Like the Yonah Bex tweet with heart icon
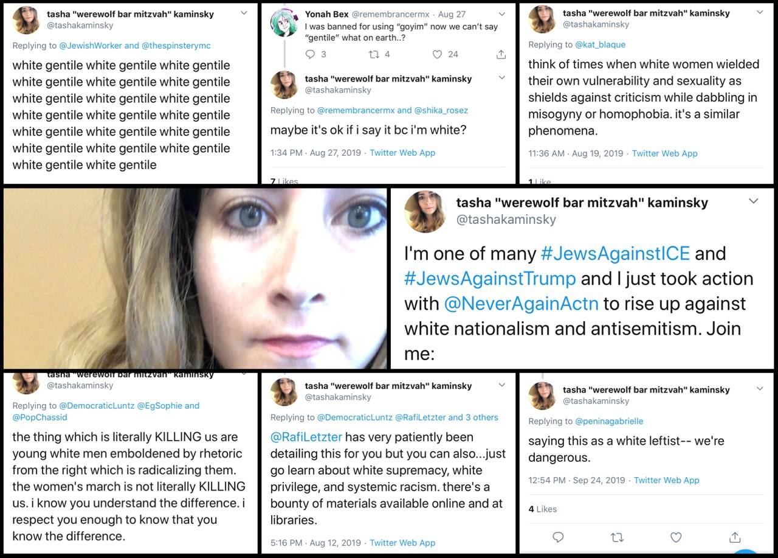 [437, 54]
